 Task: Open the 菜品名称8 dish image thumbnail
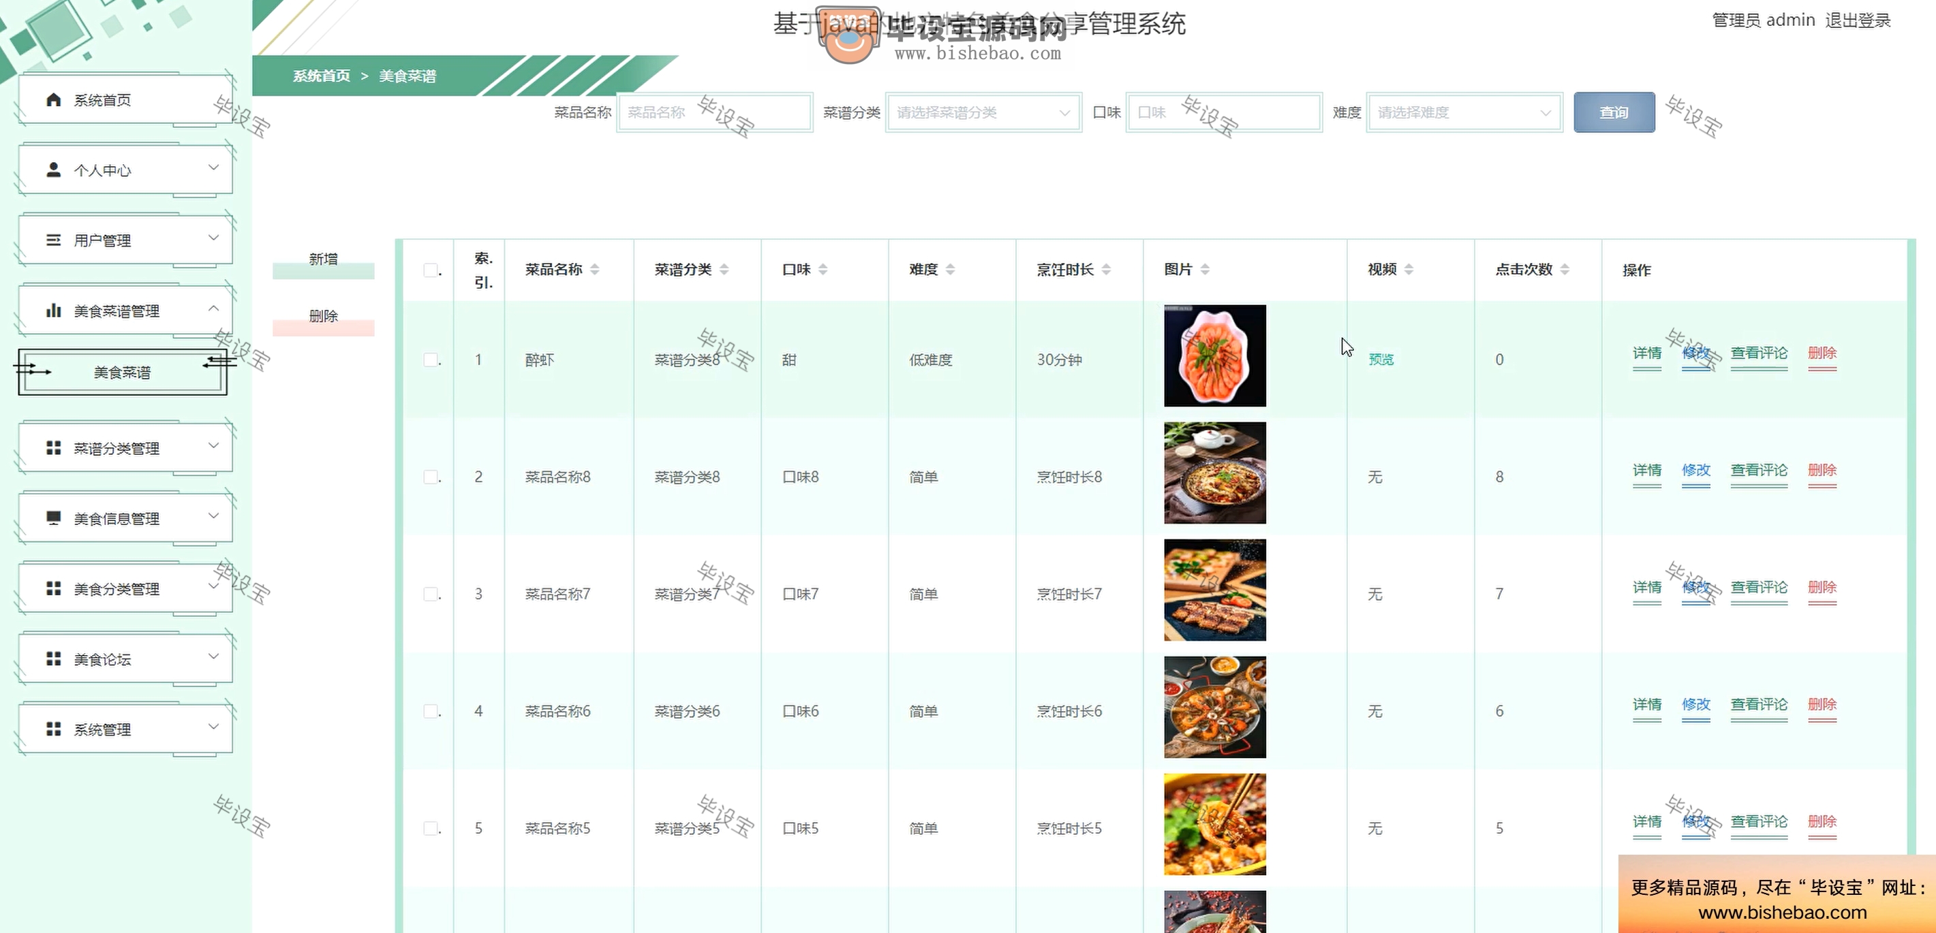tap(1214, 473)
